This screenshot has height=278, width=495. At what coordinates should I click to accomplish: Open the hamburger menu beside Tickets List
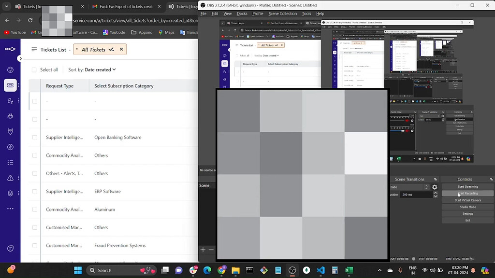[x=34, y=49]
